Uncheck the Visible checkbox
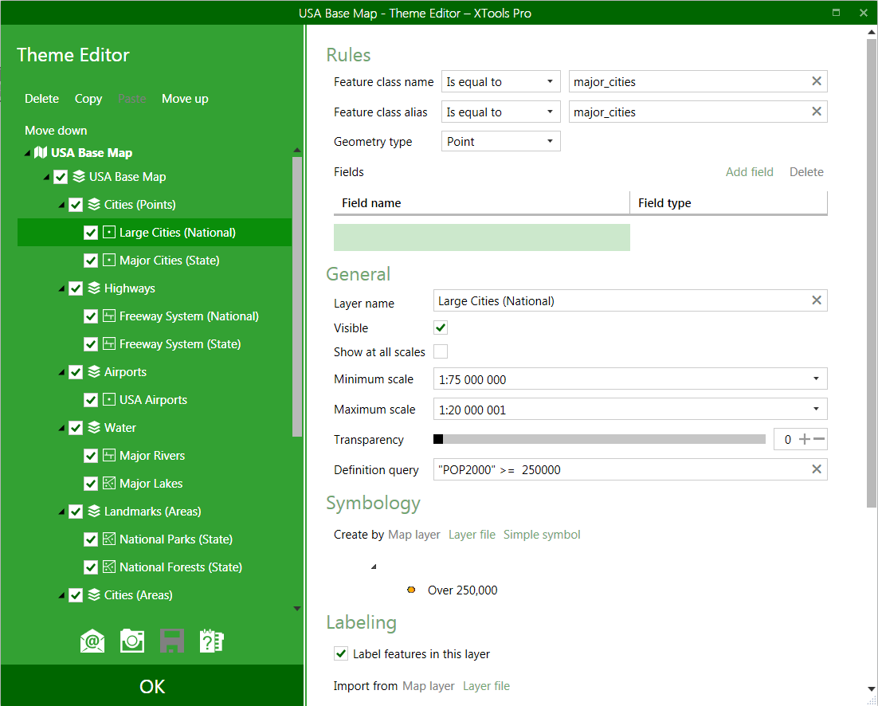Screen dimensions: 878x706 click(441, 328)
